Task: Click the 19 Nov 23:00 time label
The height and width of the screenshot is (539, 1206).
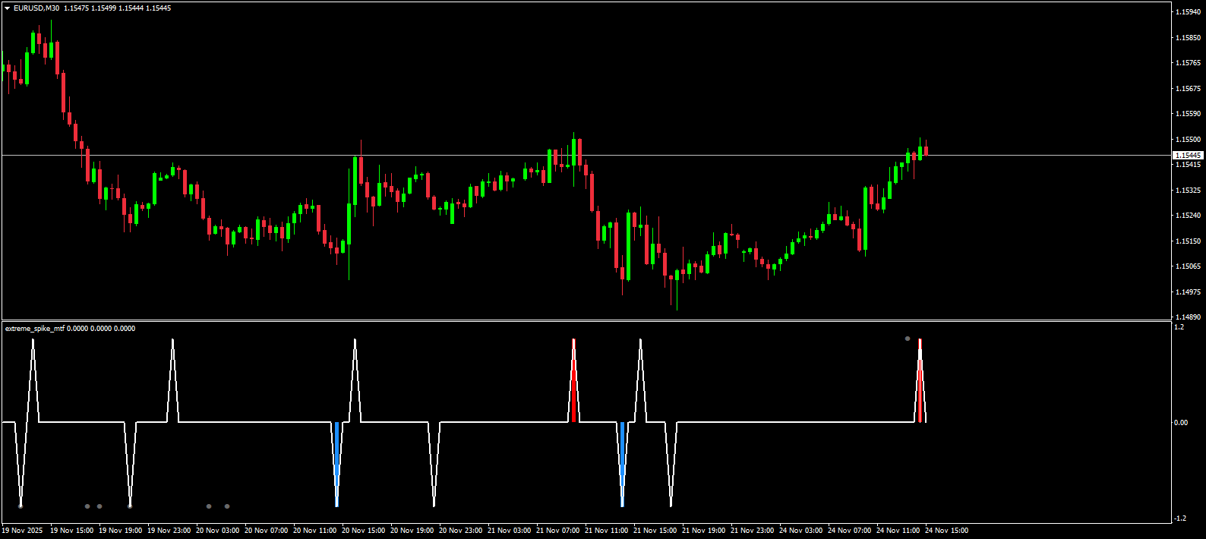Action: (169, 531)
